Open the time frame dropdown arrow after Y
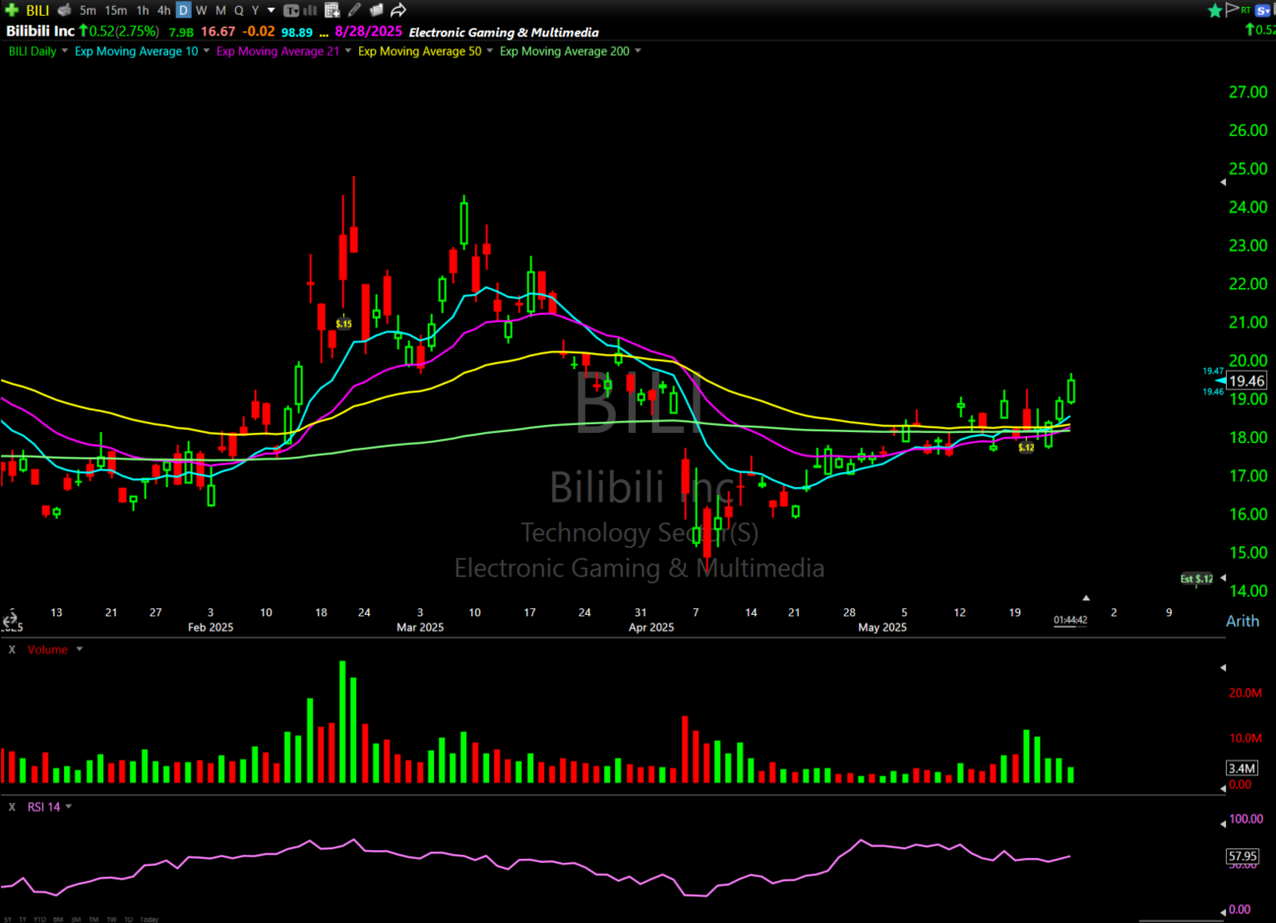1276x923 pixels. [x=272, y=11]
